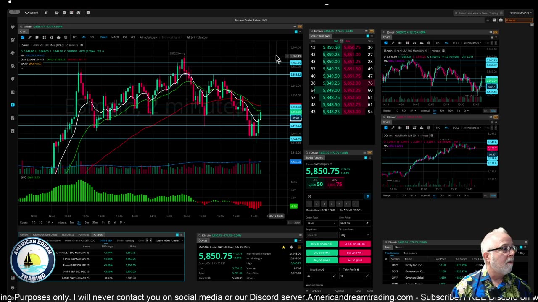Toggle the MACD indicator in main chart
Viewport: 538px width, 302px height.
click(115, 37)
